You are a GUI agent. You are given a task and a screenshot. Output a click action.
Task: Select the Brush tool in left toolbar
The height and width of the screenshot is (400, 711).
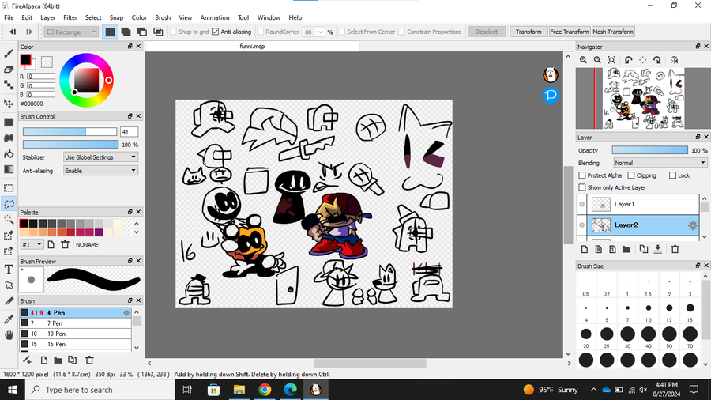(x=9, y=54)
